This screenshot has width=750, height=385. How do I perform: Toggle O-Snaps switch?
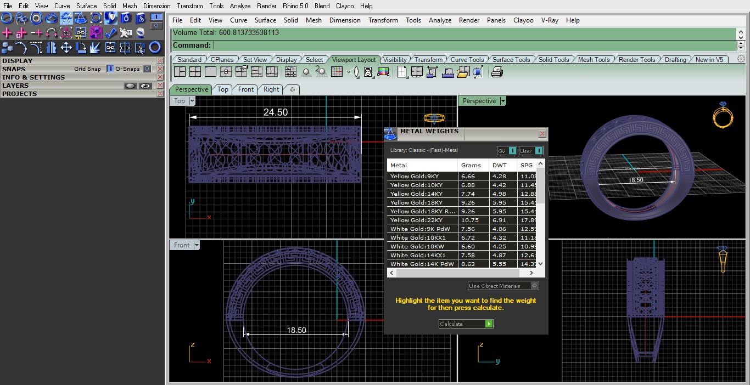click(147, 69)
